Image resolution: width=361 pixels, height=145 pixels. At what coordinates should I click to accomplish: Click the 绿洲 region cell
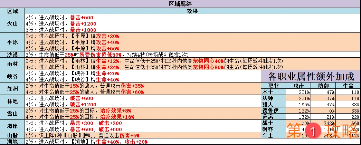pyautogui.click(x=12, y=89)
